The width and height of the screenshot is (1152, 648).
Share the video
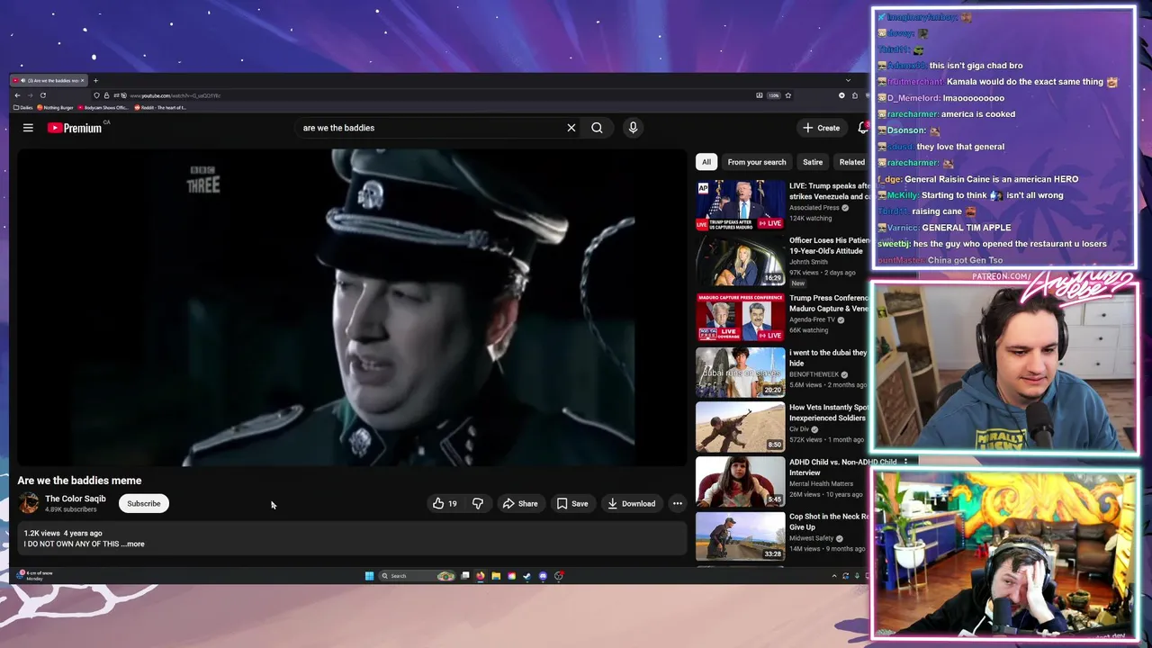click(x=520, y=504)
